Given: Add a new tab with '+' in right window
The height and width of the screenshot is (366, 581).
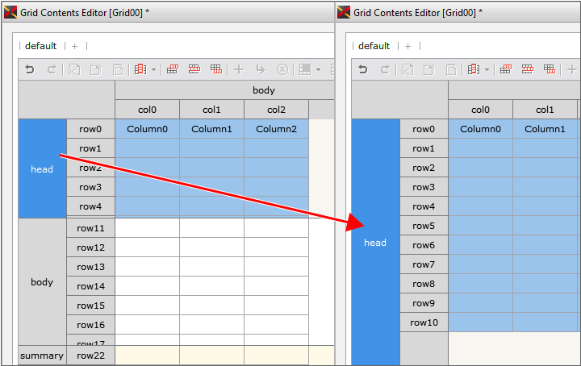Looking at the screenshot, I should pyautogui.click(x=408, y=46).
